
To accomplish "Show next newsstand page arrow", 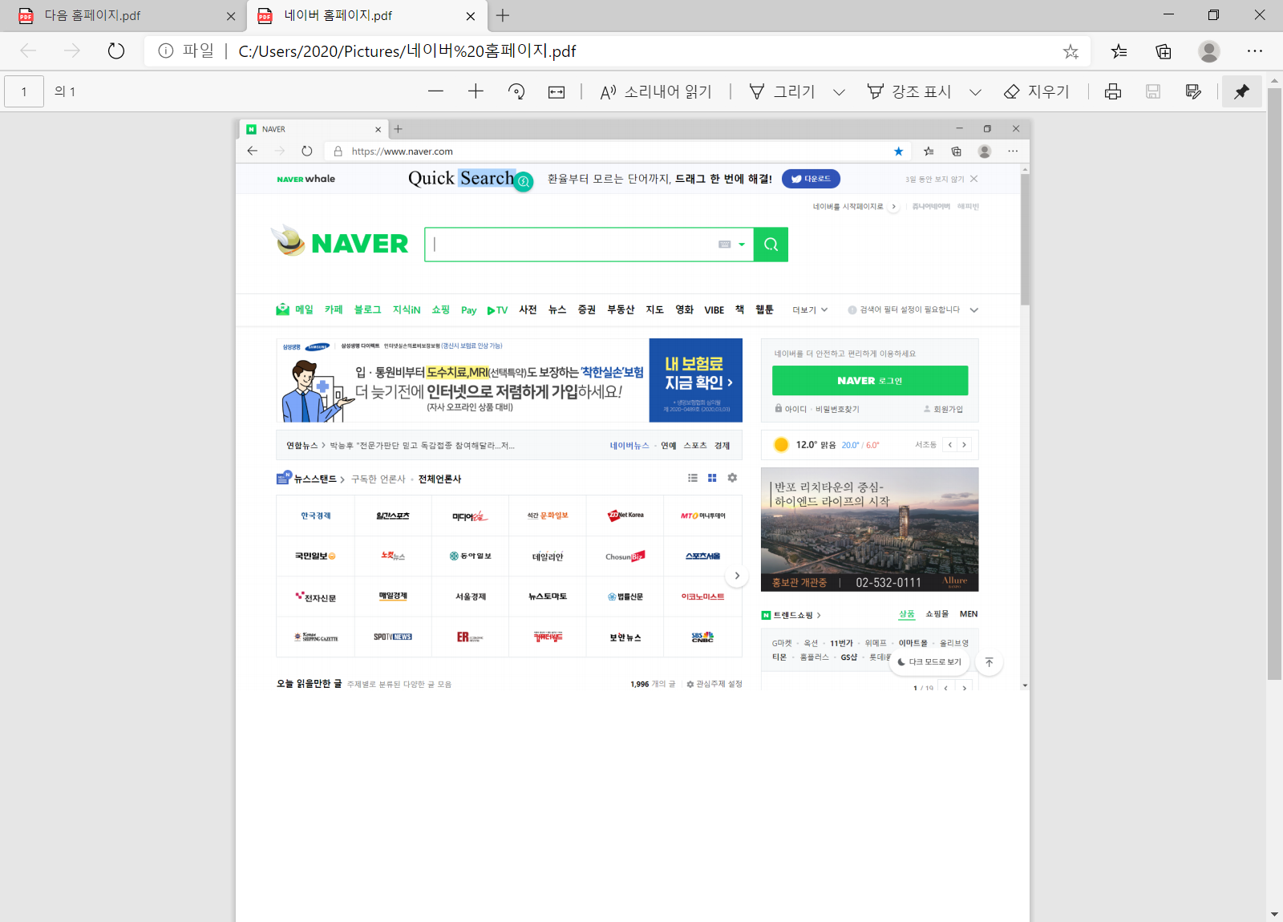I will pos(737,576).
